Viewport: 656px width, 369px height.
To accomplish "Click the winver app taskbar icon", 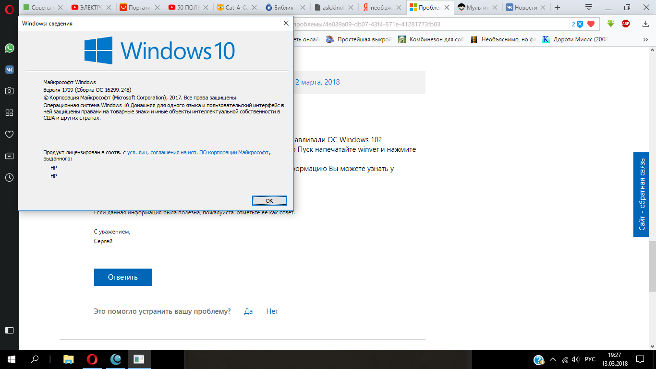I will tap(139, 359).
